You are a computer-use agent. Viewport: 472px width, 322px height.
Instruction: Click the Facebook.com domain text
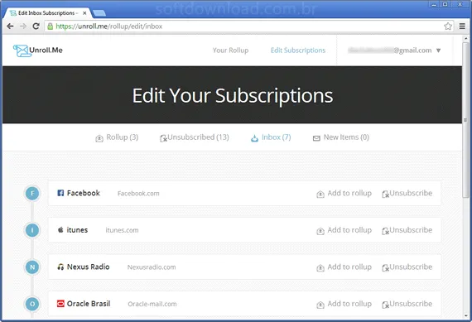[138, 194]
